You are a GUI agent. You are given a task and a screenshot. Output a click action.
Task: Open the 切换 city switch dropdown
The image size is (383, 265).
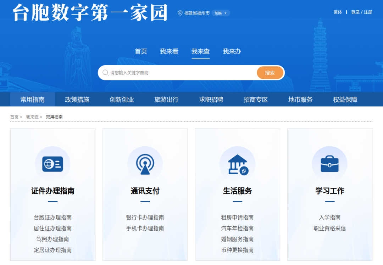point(221,13)
